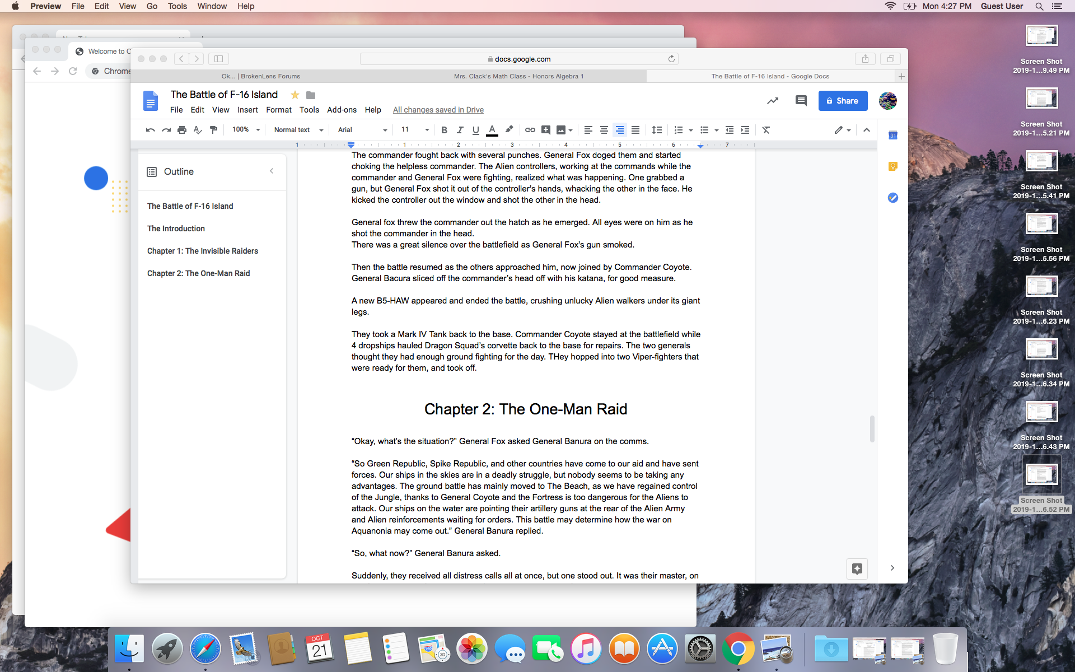Open line spacing options
Screen dimensions: 1075x672
tap(657, 130)
